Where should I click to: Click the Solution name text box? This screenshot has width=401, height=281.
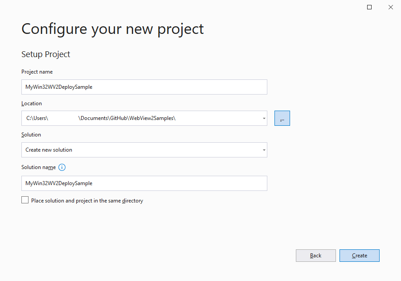point(134,183)
